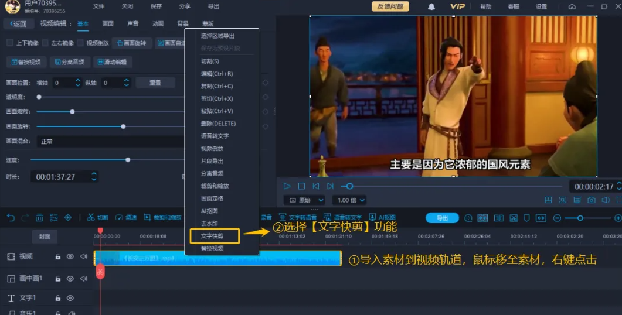Click the trash delete icon in timeline toolbar
Screen dimensions: 622x315
click(39, 218)
